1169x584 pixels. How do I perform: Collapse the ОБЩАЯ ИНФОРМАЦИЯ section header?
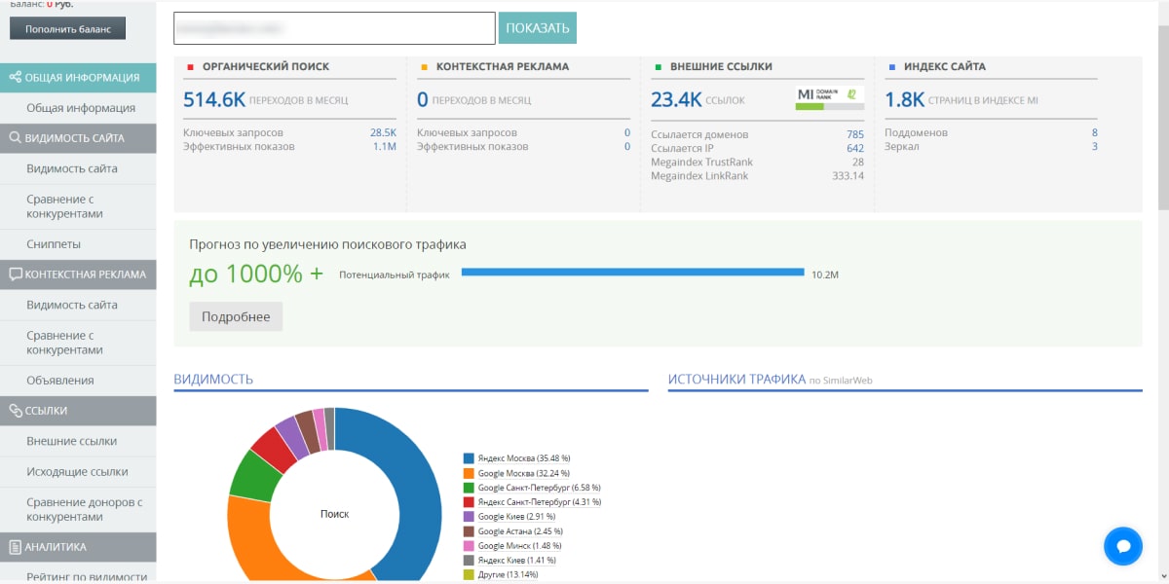(78, 78)
